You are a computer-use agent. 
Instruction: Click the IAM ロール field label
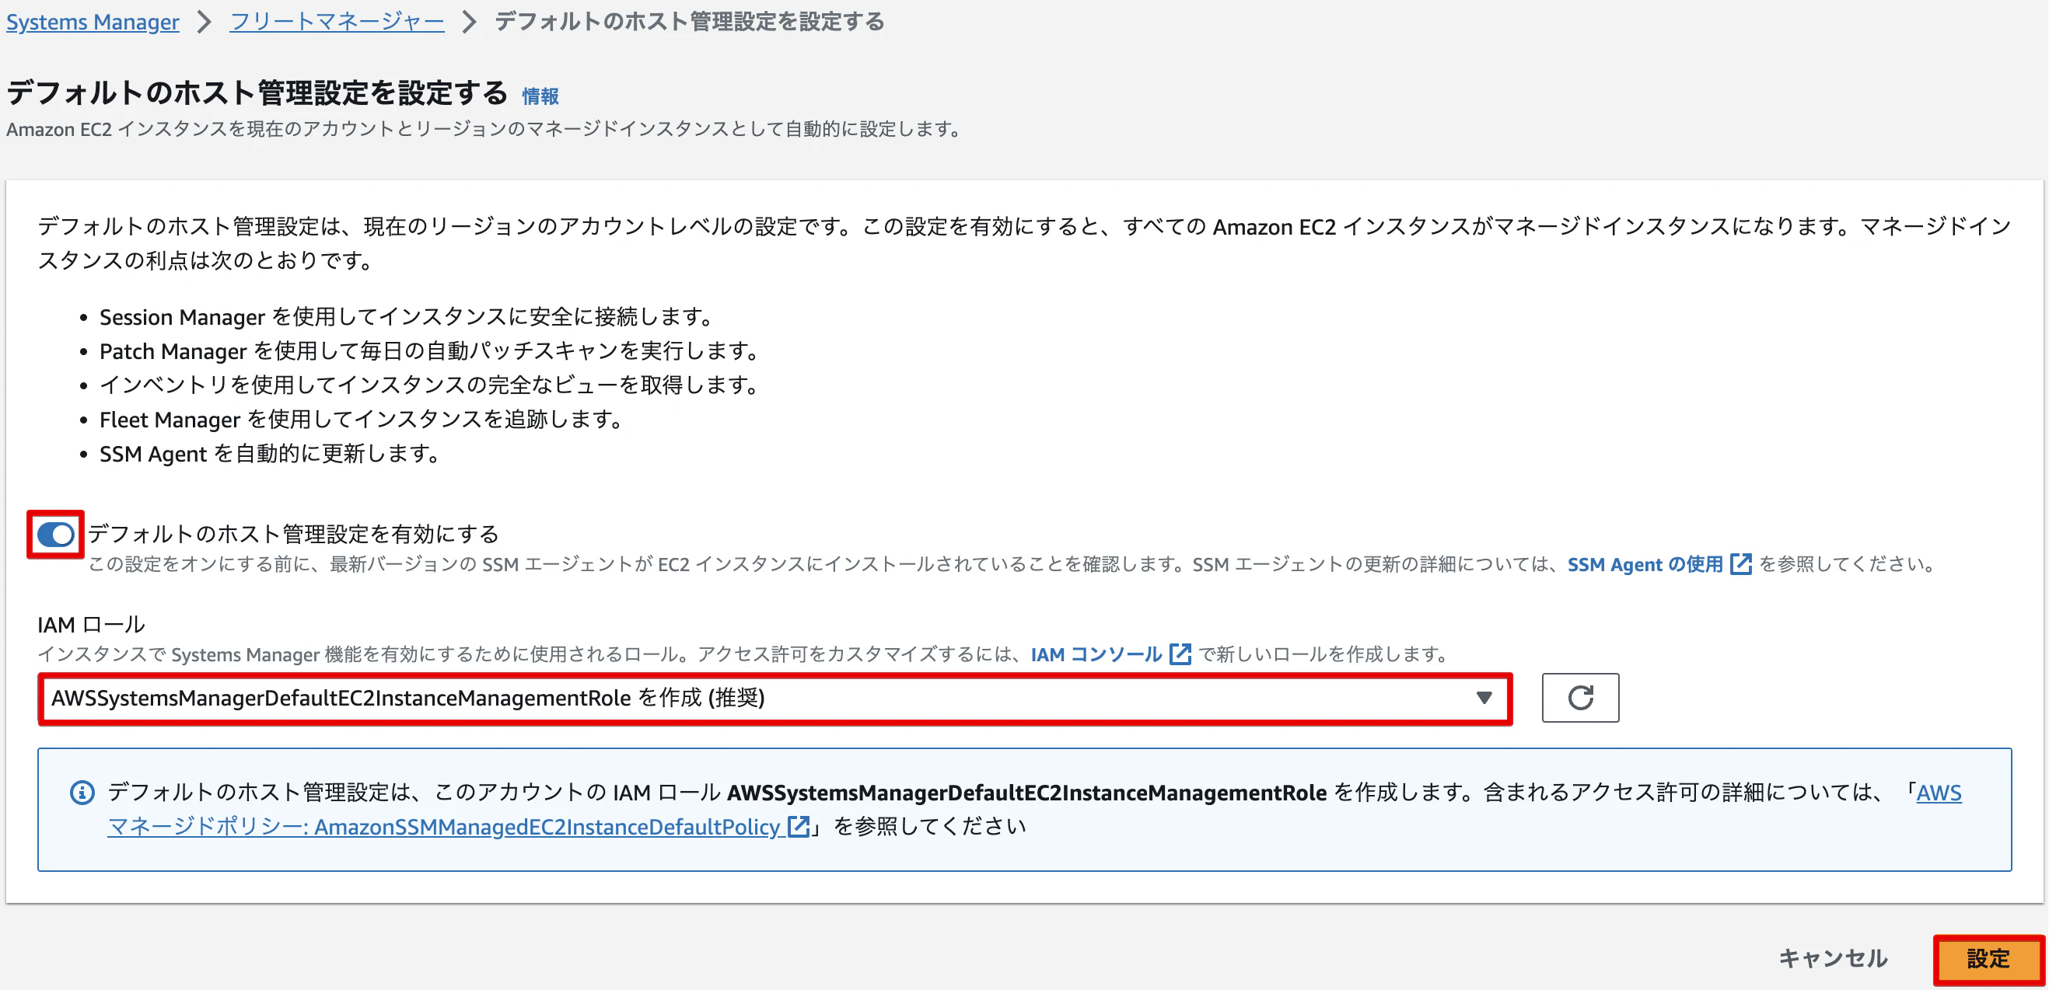pyautogui.click(x=92, y=624)
